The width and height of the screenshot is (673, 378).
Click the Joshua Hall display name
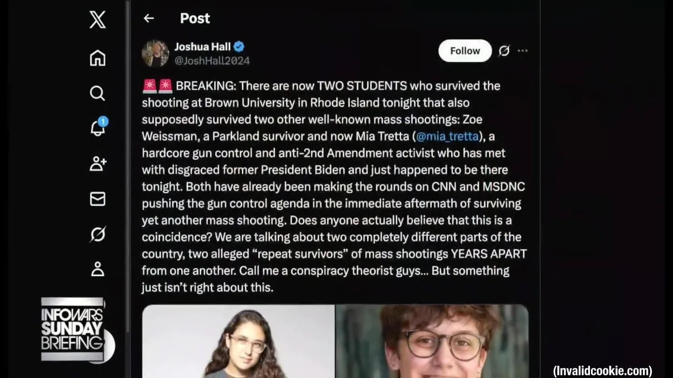(x=202, y=47)
